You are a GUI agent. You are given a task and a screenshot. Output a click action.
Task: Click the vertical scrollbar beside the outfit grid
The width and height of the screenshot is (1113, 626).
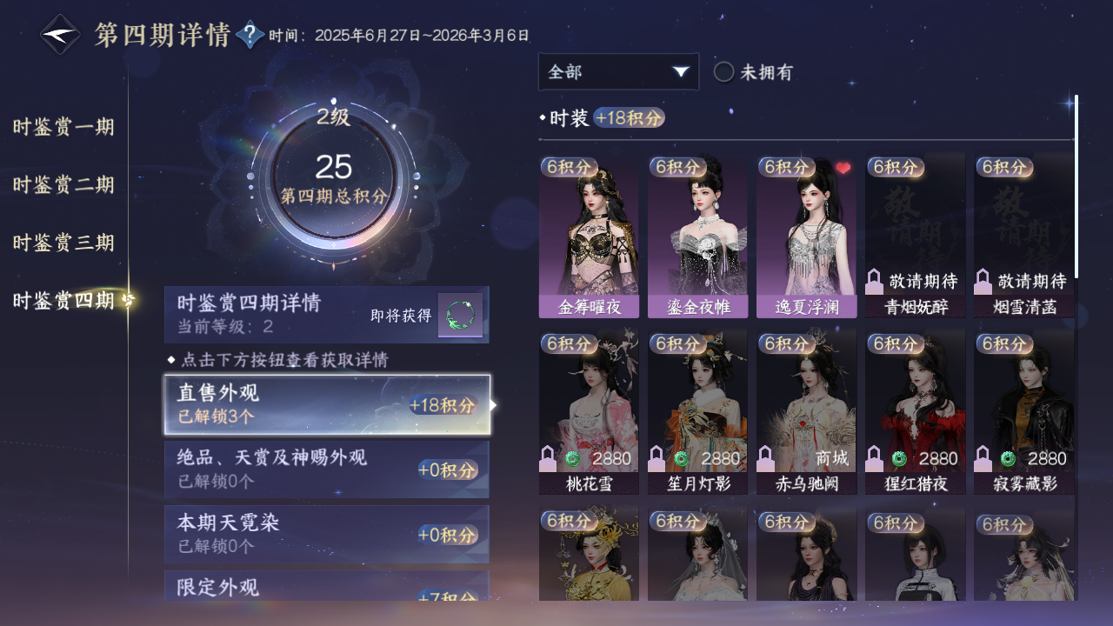coord(1076,186)
